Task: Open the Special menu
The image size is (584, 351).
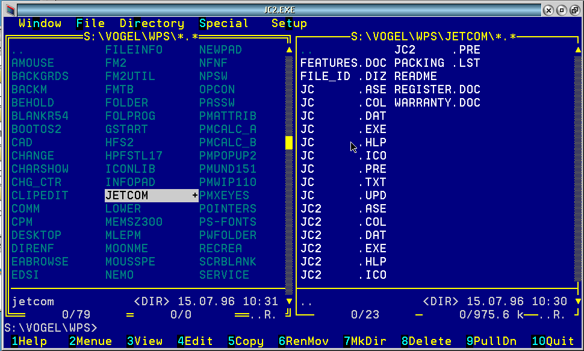Action: tap(223, 23)
